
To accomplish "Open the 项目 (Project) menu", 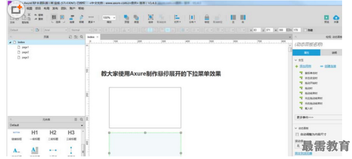I will [38, 9].
